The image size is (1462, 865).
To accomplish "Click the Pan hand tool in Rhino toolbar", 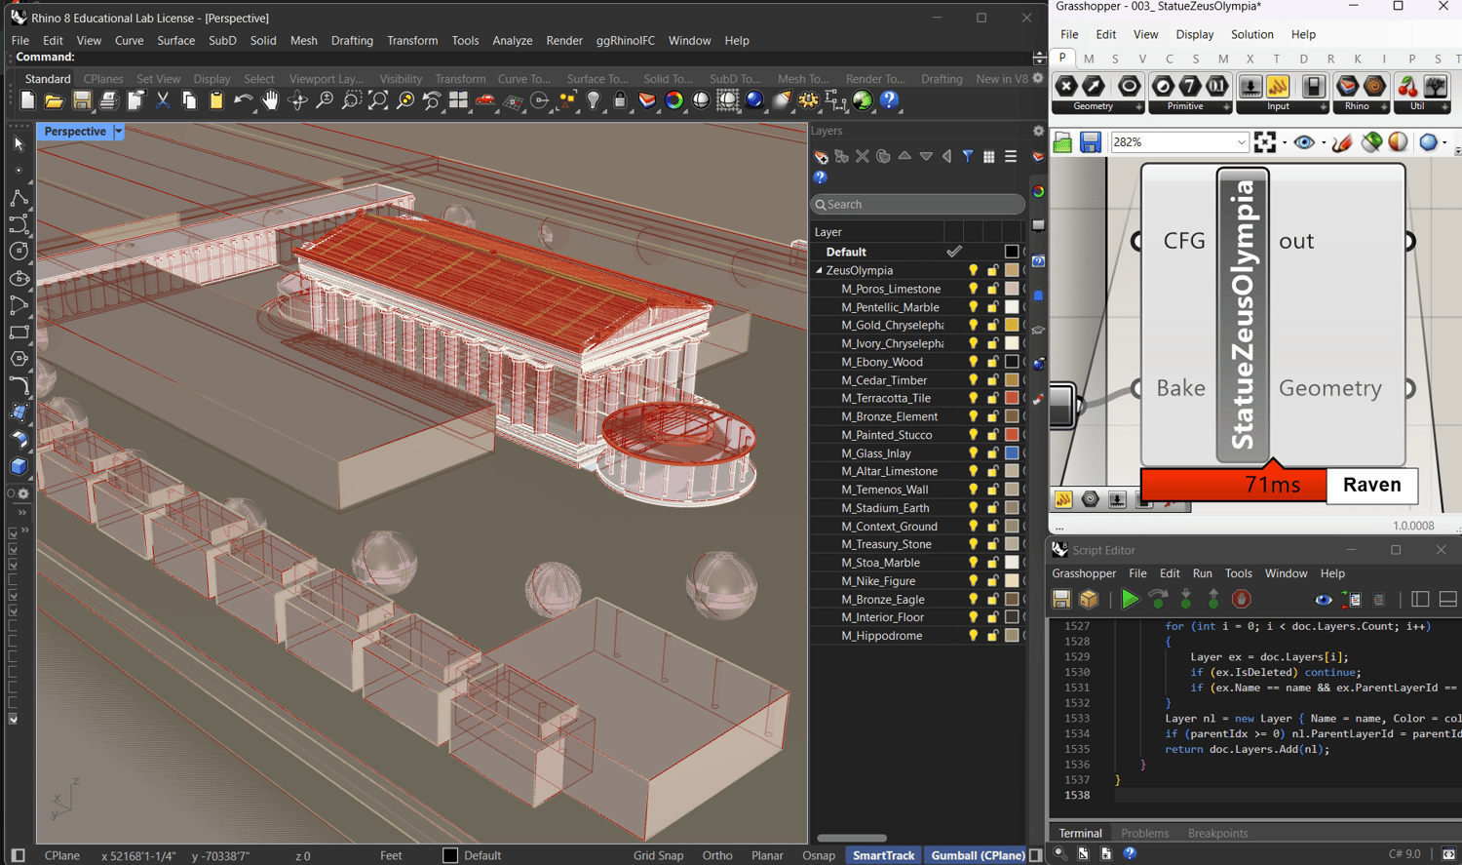I will [270, 100].
